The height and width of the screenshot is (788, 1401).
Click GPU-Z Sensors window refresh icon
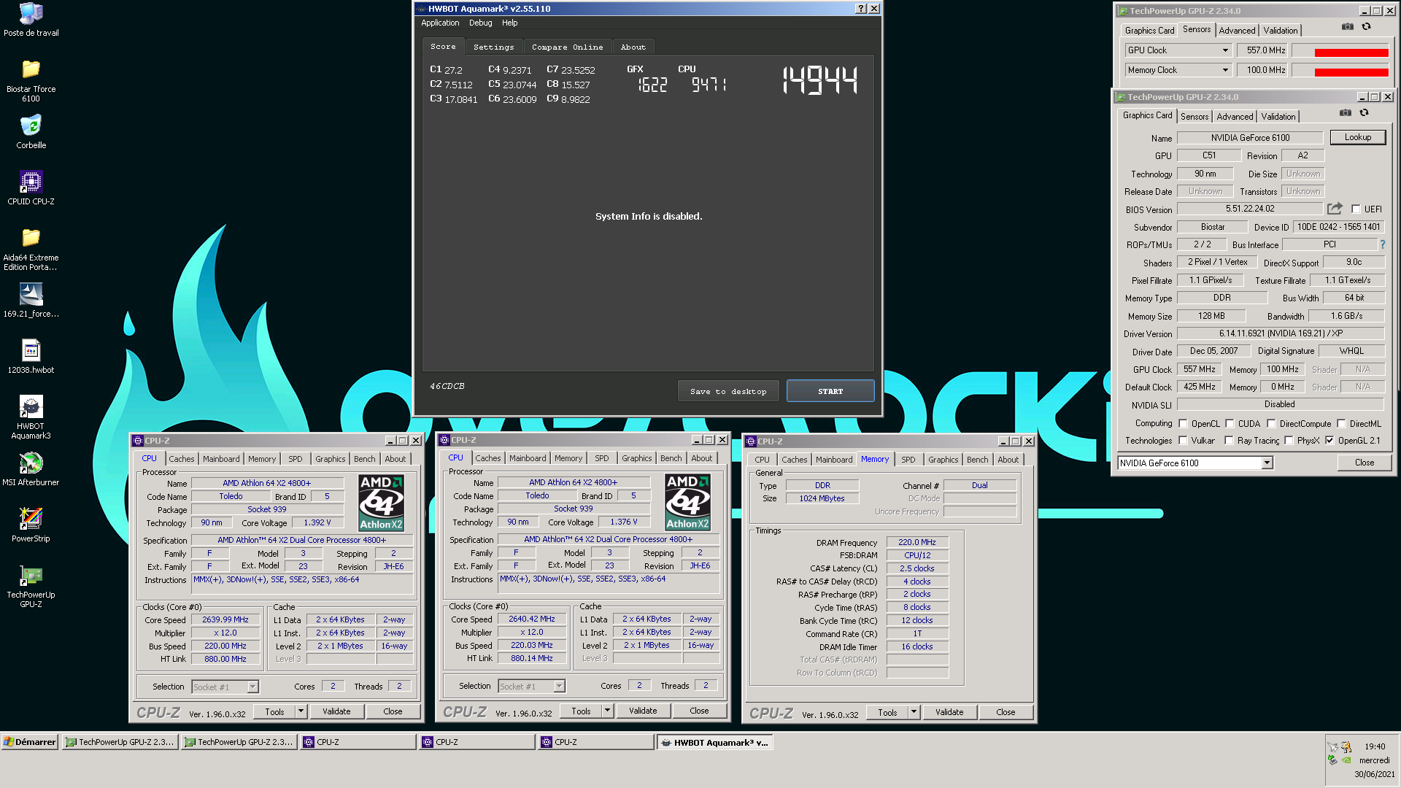1366,27
